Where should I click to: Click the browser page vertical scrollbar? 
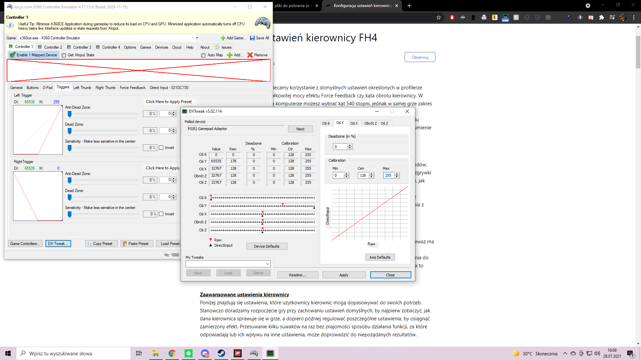[638, 52]
